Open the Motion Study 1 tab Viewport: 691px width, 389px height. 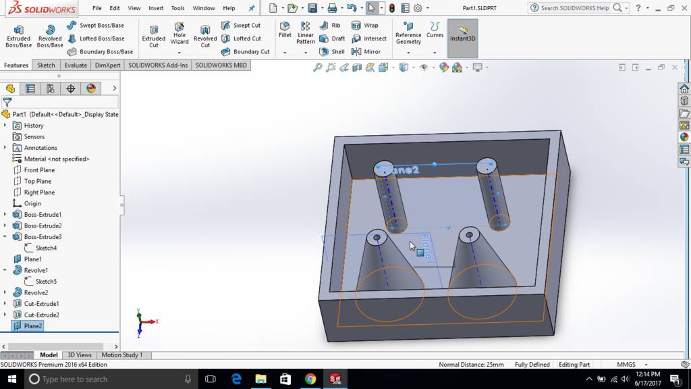tap(122, 355)
